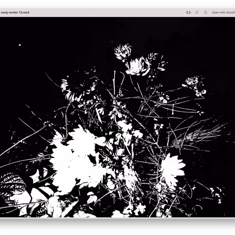235x235 pixels.
Task: Click the Rotate Left icon
Action: 197,13
